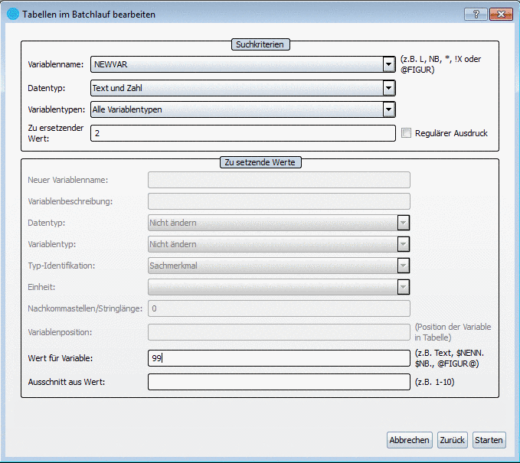The width and height of the screenshot is (520, 463).
Task: Close the batch edit dialog window
Action: (500, 14)
